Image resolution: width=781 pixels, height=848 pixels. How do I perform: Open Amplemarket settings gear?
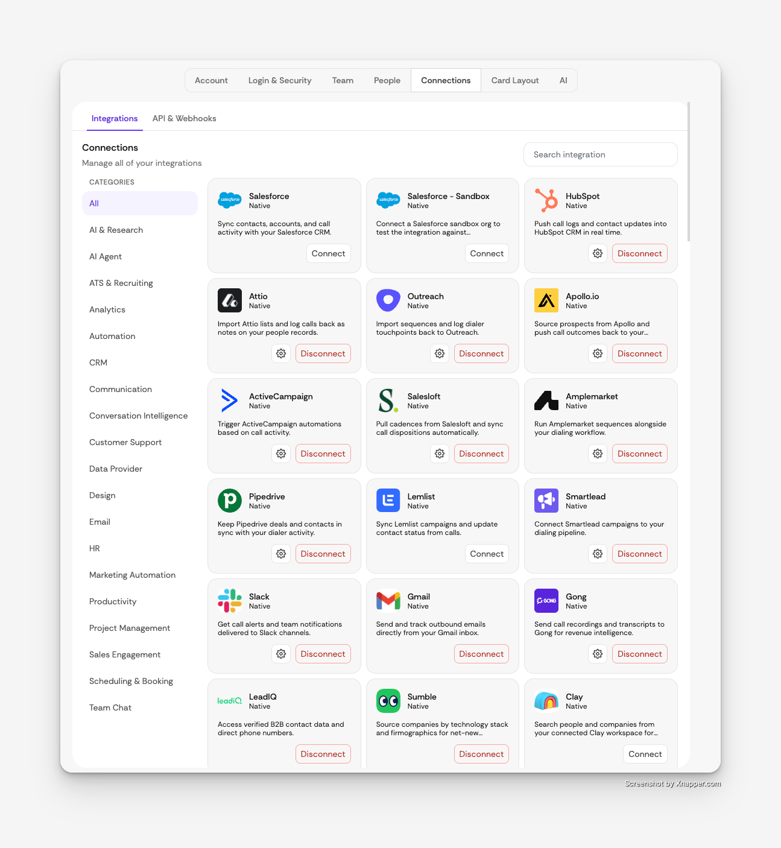point(598,454)
